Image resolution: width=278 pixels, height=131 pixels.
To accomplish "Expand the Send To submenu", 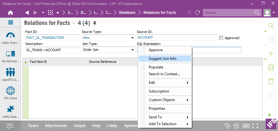I will pyautogui.click(x=165, y=117).
